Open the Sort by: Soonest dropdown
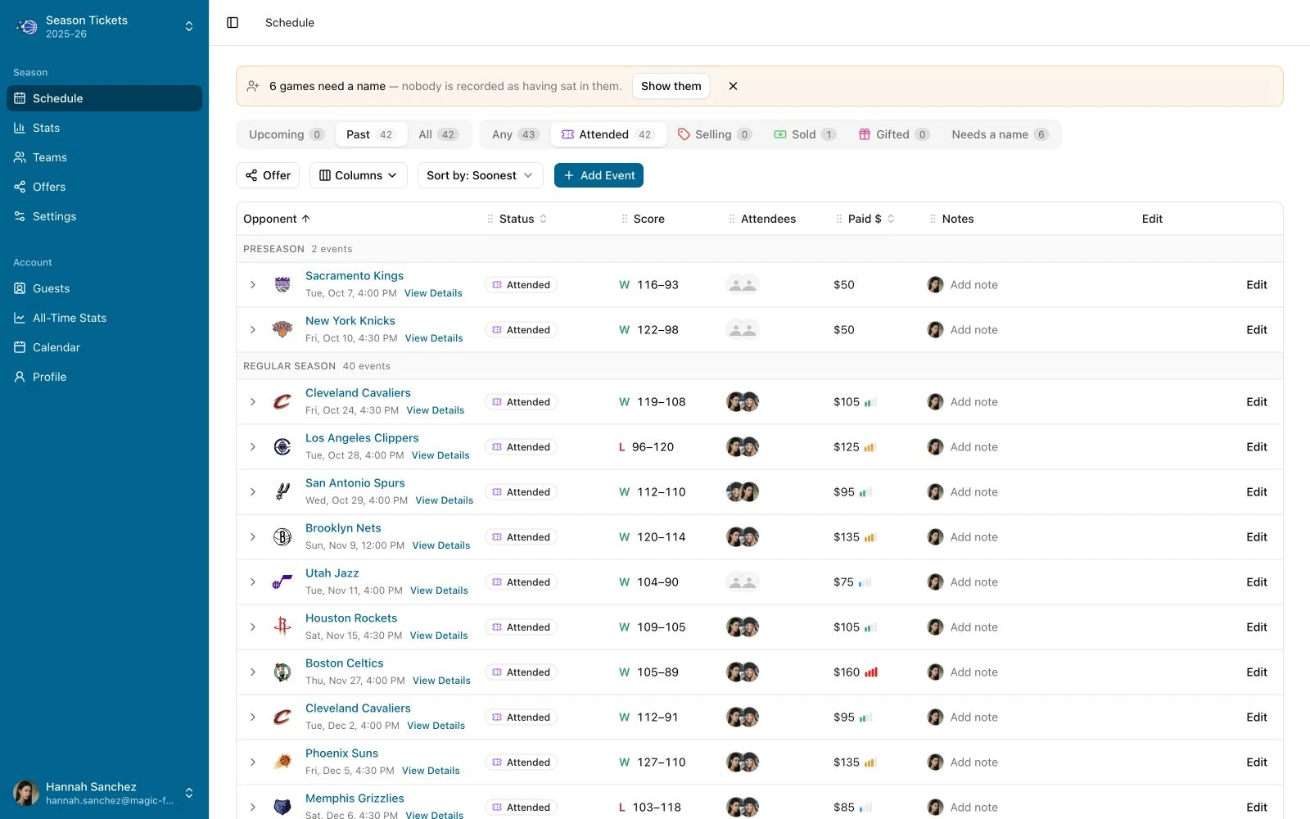 [481, 175]
